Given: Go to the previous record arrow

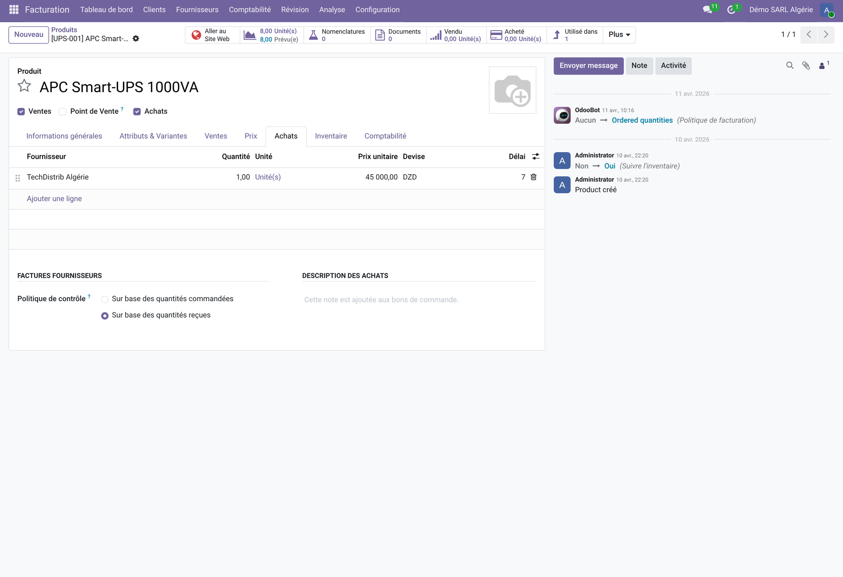Looking at the screenshot, I should [809, 35].
